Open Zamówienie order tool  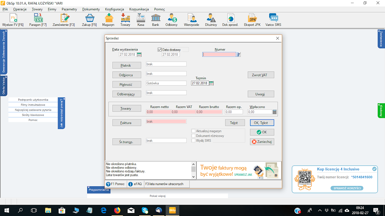64,20
